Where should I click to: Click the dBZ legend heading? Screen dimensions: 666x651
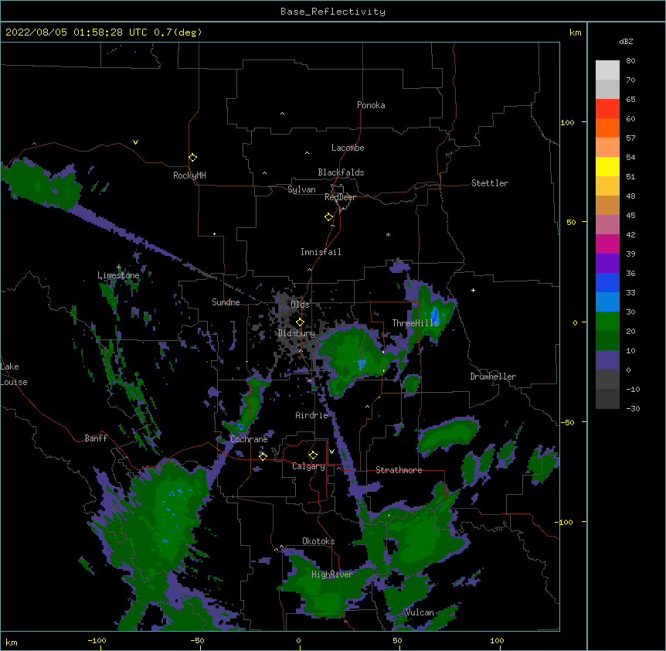pos(626,41)
